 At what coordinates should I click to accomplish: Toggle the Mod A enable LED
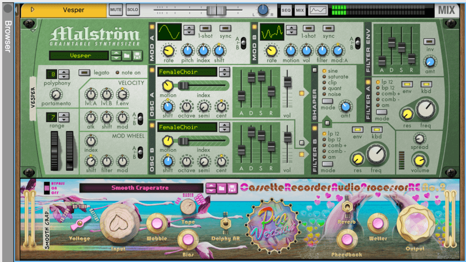point(152,27)
